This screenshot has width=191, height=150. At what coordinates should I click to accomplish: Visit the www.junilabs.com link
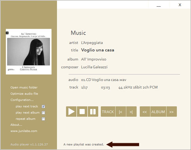[x=24, y=131]
